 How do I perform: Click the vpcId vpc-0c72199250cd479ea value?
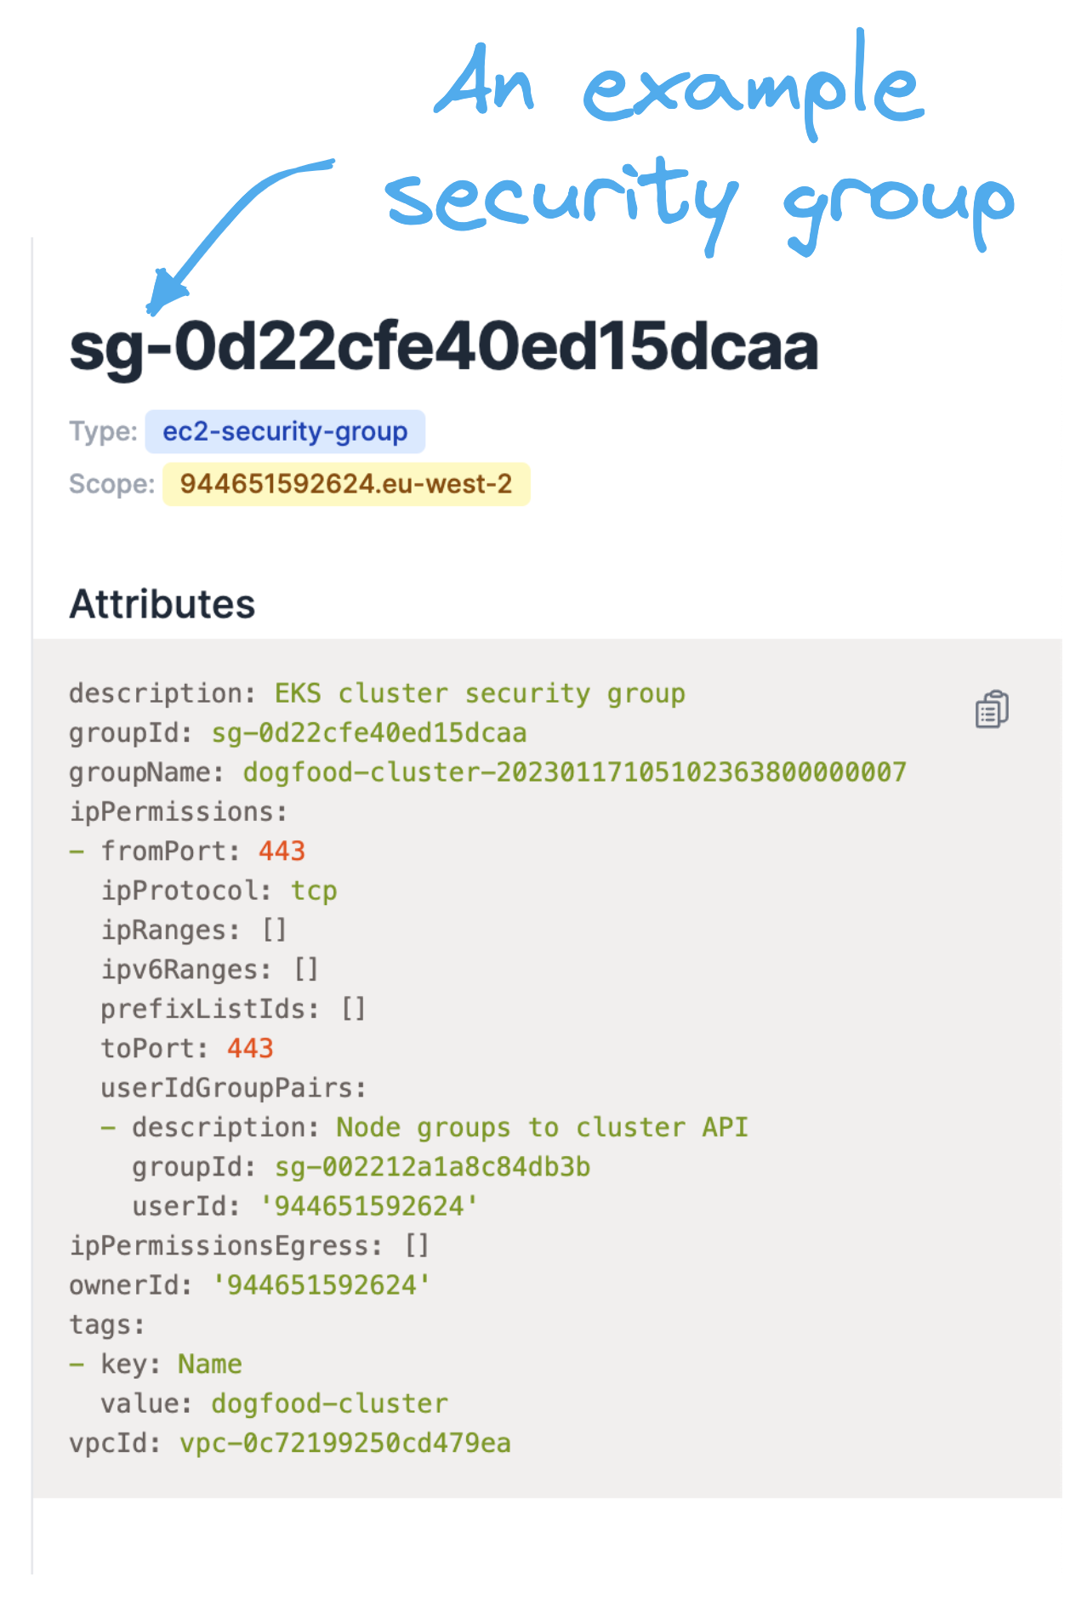(345, 1443)
